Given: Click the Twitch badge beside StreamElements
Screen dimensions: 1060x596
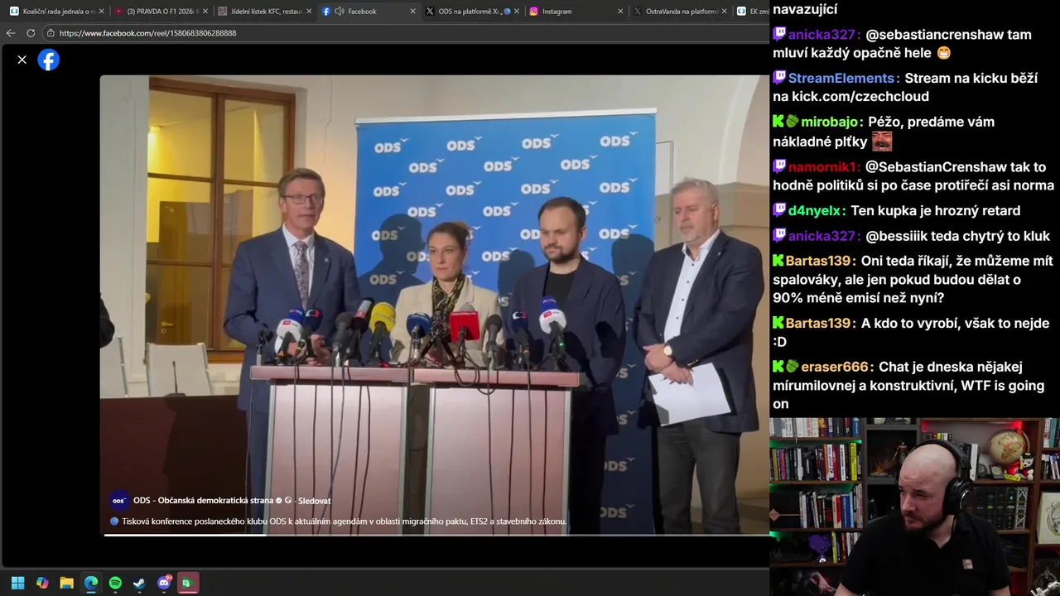Looking at the screenshot, I should [x=779, y=78].
